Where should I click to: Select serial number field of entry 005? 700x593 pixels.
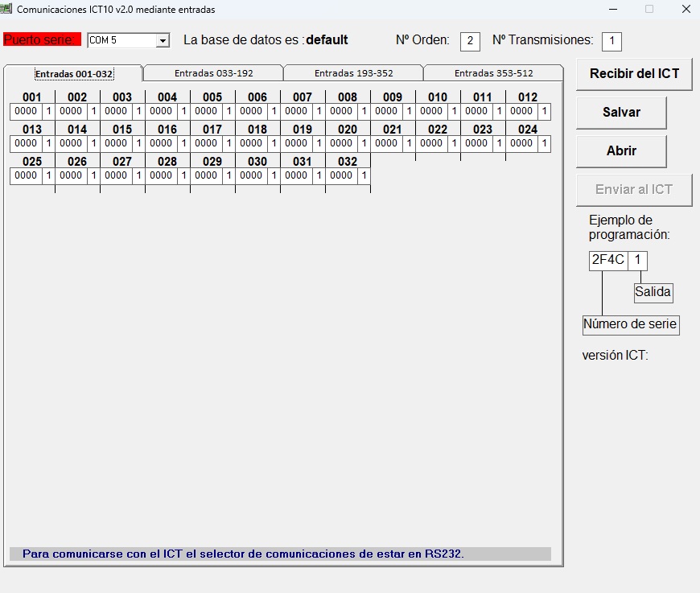pyautogui.click(x=206, y=111)
